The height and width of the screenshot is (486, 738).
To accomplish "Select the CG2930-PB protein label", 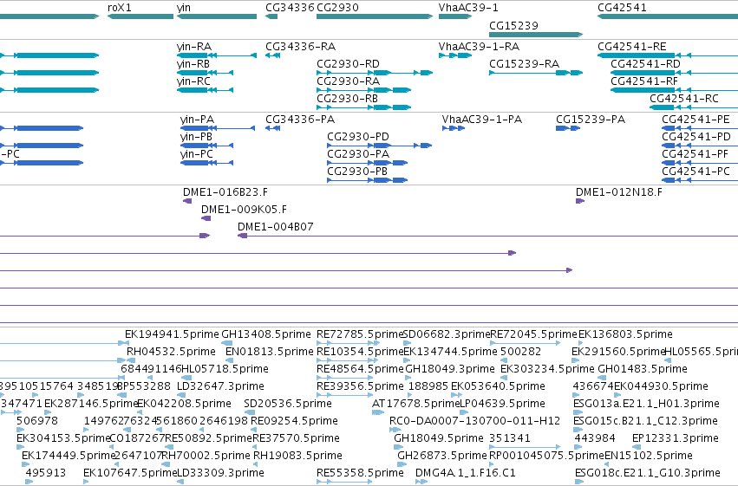I will (357, 172).
